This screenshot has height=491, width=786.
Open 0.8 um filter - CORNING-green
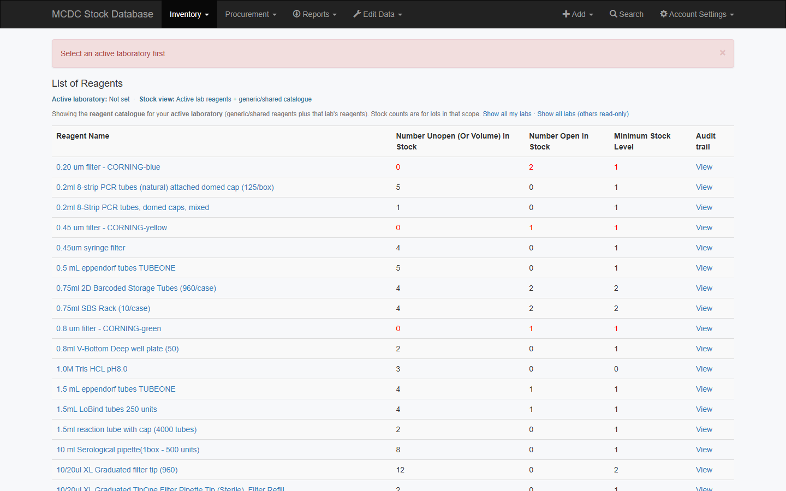click(x=109, y=328)
